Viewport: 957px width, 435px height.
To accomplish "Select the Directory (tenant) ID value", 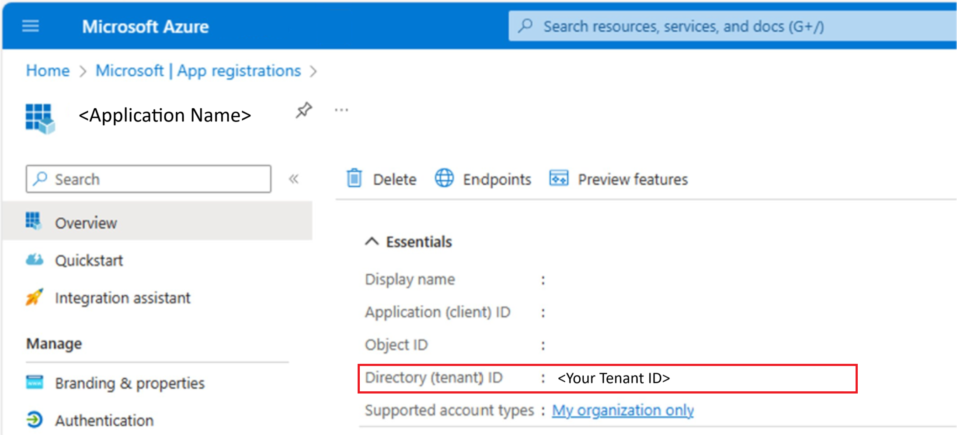I will click(x=613, y=378).
